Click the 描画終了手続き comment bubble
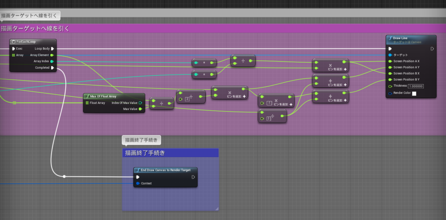 pyautogui.click(x=142, y=140)
